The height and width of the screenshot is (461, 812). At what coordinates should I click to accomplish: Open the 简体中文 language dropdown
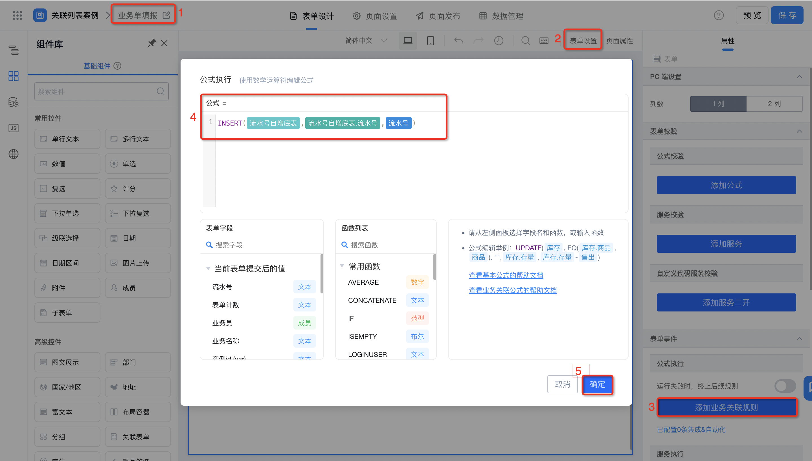(366, 41)
